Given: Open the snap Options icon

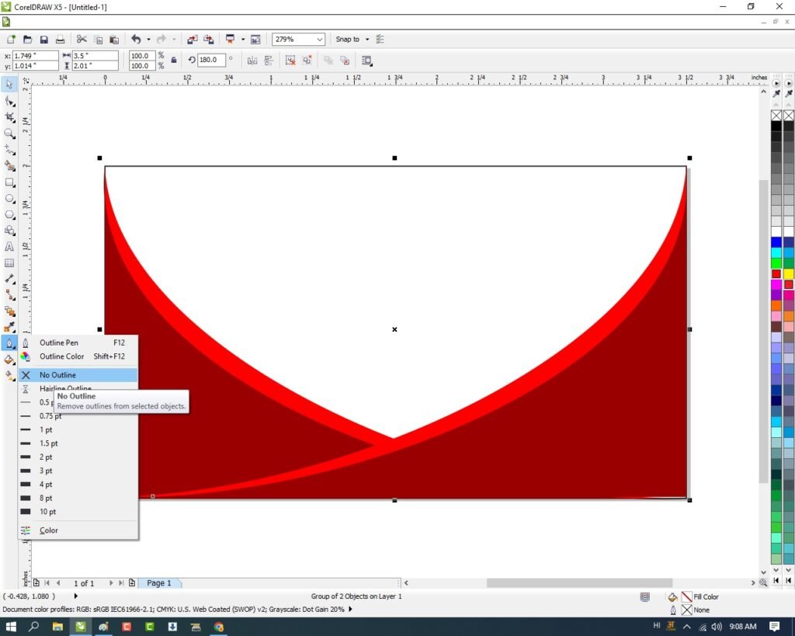Looking at the screenshot, I should [x=380, y=39].
